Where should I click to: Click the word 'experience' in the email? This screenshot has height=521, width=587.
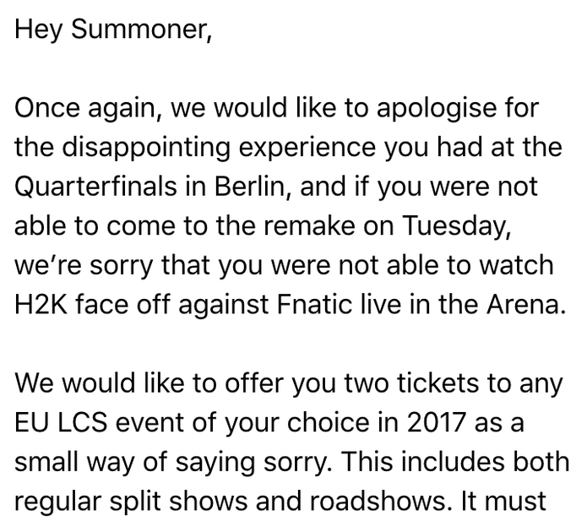coord(307,149)
